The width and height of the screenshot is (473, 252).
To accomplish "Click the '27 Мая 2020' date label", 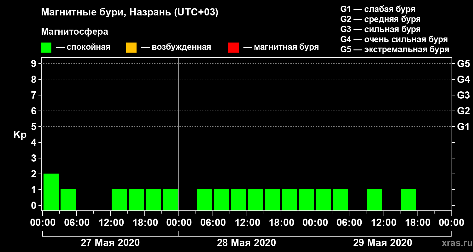I will [110, 243].
